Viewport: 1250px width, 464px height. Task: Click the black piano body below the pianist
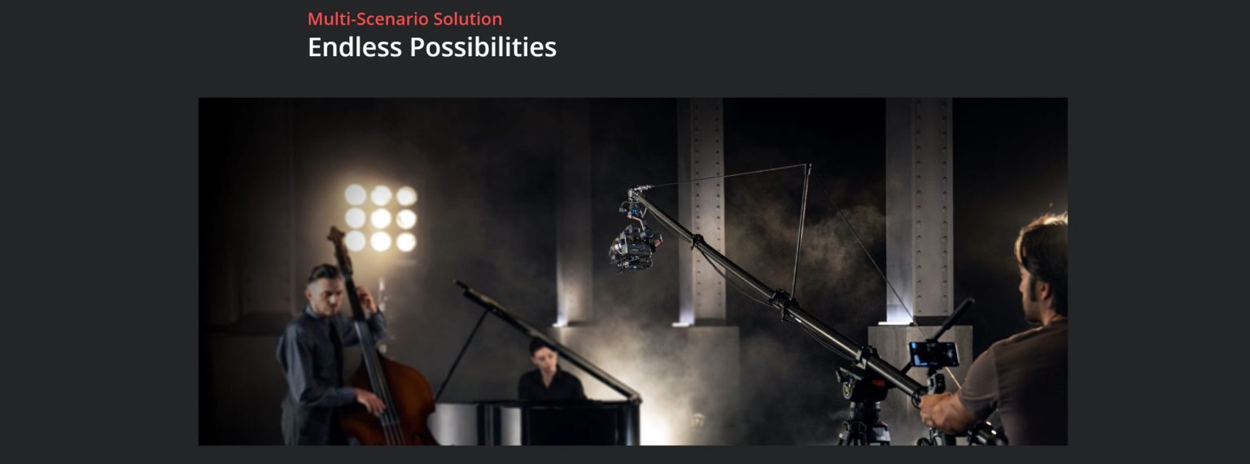click(535, 423)
